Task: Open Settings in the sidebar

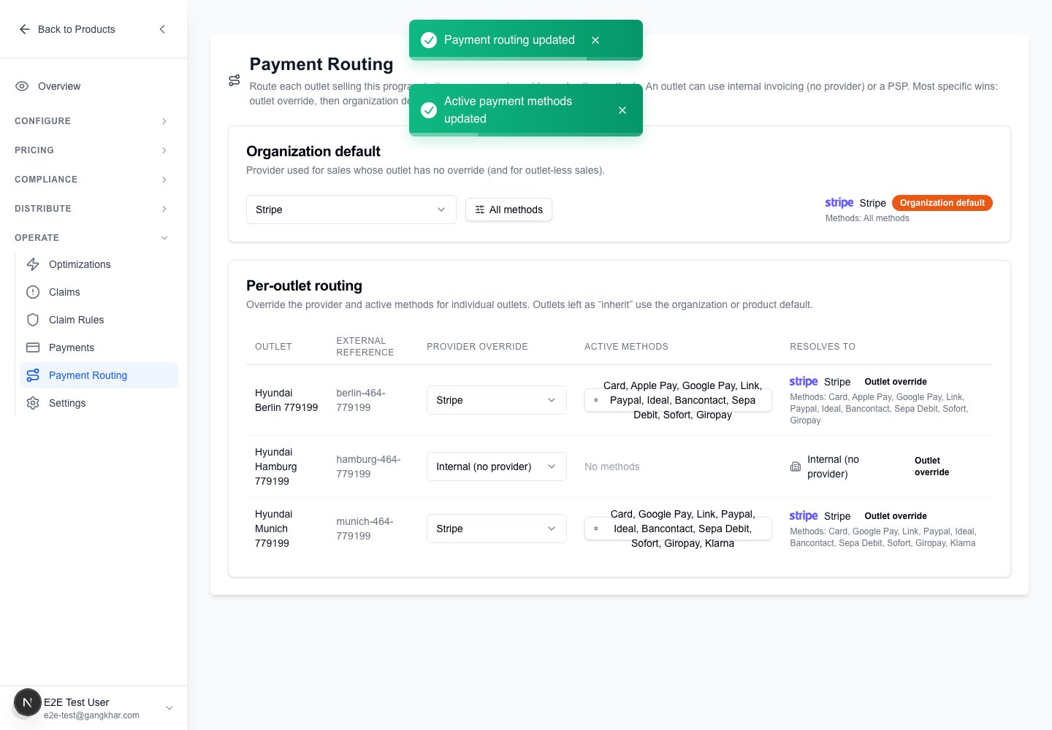Action: click(99, 403)
